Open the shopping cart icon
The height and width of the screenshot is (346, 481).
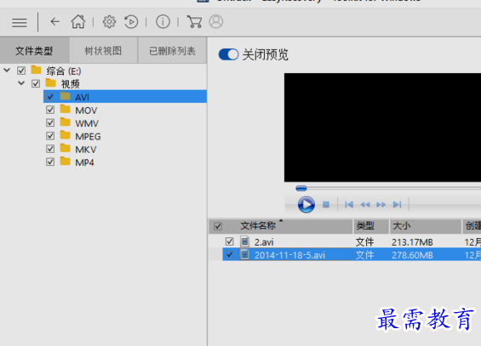tap(194, 22)
